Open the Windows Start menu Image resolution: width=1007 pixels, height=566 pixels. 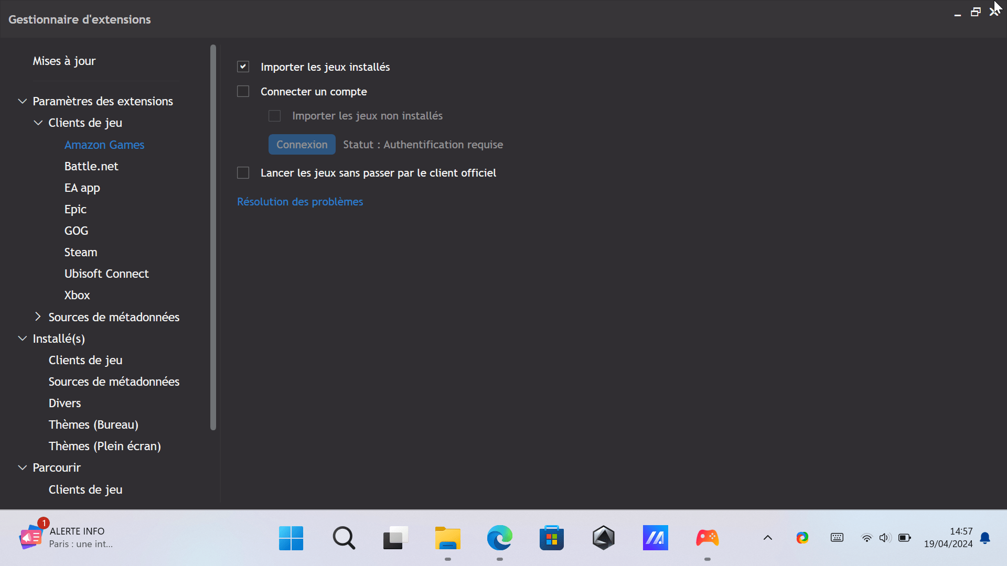click(x=291, y=538)
